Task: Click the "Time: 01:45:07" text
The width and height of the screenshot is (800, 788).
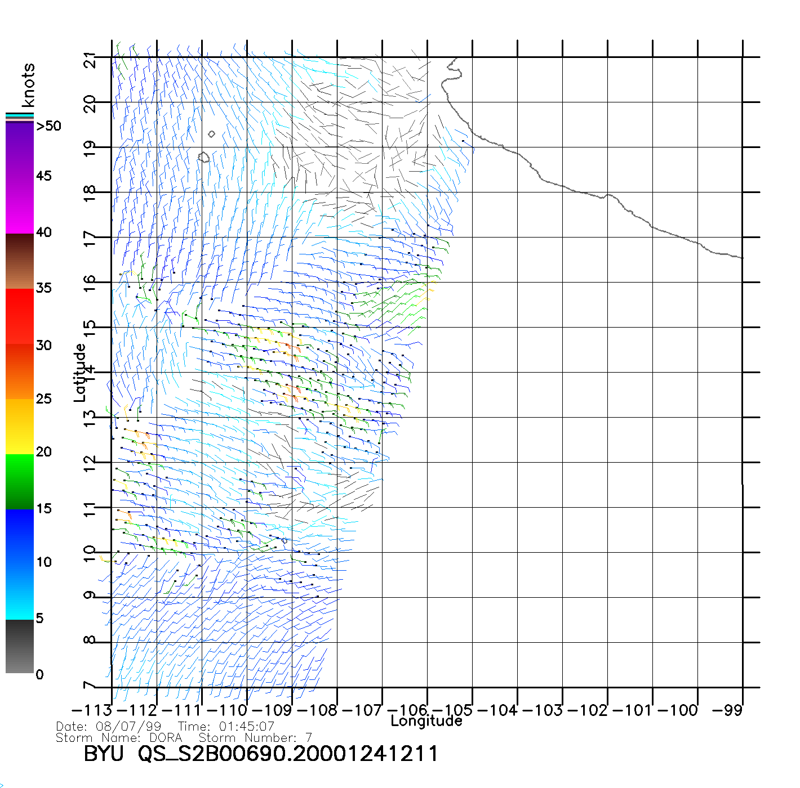Action: [226, 727]
